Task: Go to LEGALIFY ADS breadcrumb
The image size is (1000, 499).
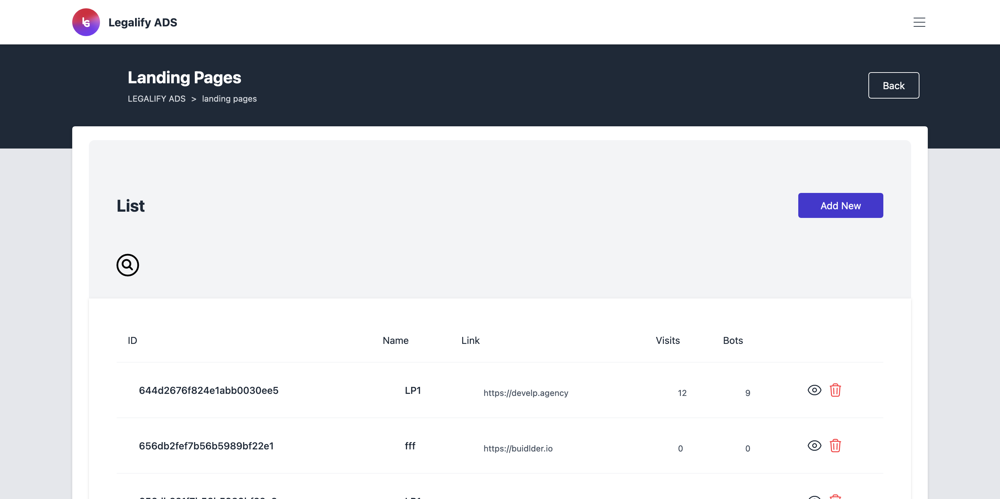Action: pyautogui.click(x=157, y=99)
